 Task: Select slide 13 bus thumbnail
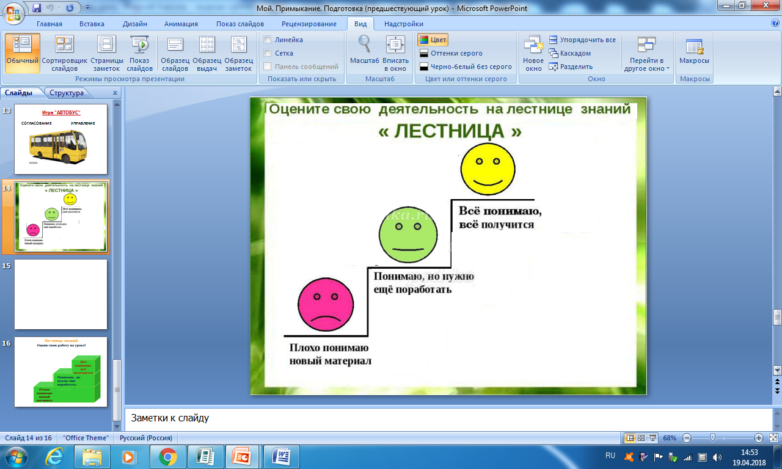tap(61, 139)
